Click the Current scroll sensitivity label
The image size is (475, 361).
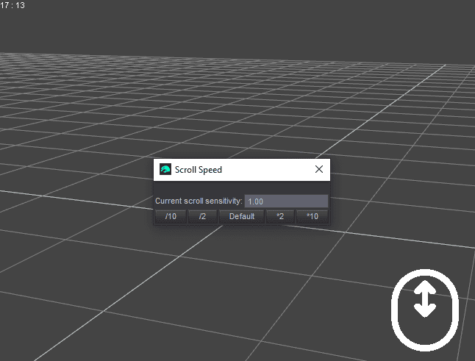(x=199, y=201)
